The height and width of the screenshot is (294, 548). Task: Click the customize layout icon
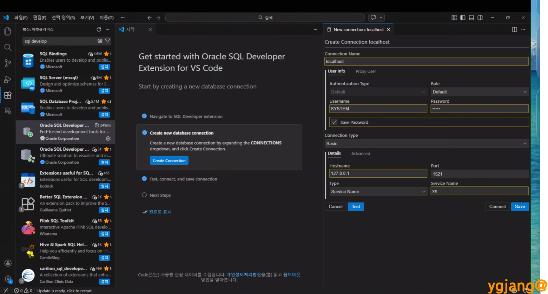(454, 18)
